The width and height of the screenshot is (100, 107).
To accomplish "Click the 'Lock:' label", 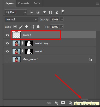I will [x=8, y=27].
